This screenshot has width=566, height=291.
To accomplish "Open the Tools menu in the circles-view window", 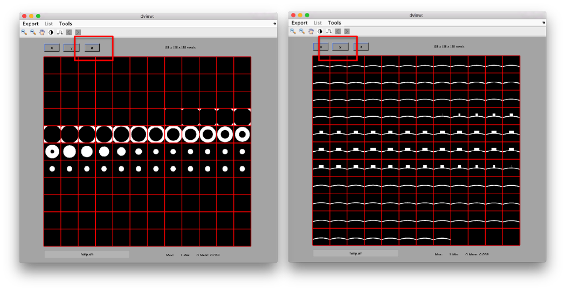I will [65, 24].
